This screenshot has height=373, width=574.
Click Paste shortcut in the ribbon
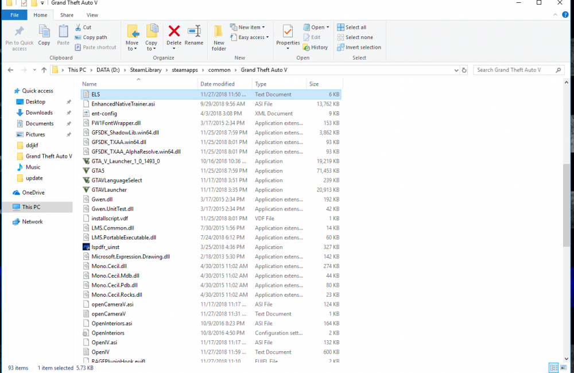pos(95,47)
